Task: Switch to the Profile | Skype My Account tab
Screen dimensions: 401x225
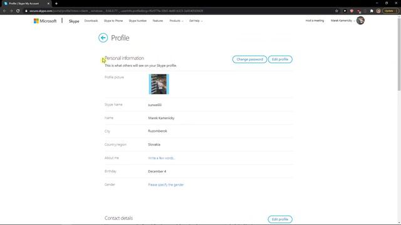Action: coord(26,4)
